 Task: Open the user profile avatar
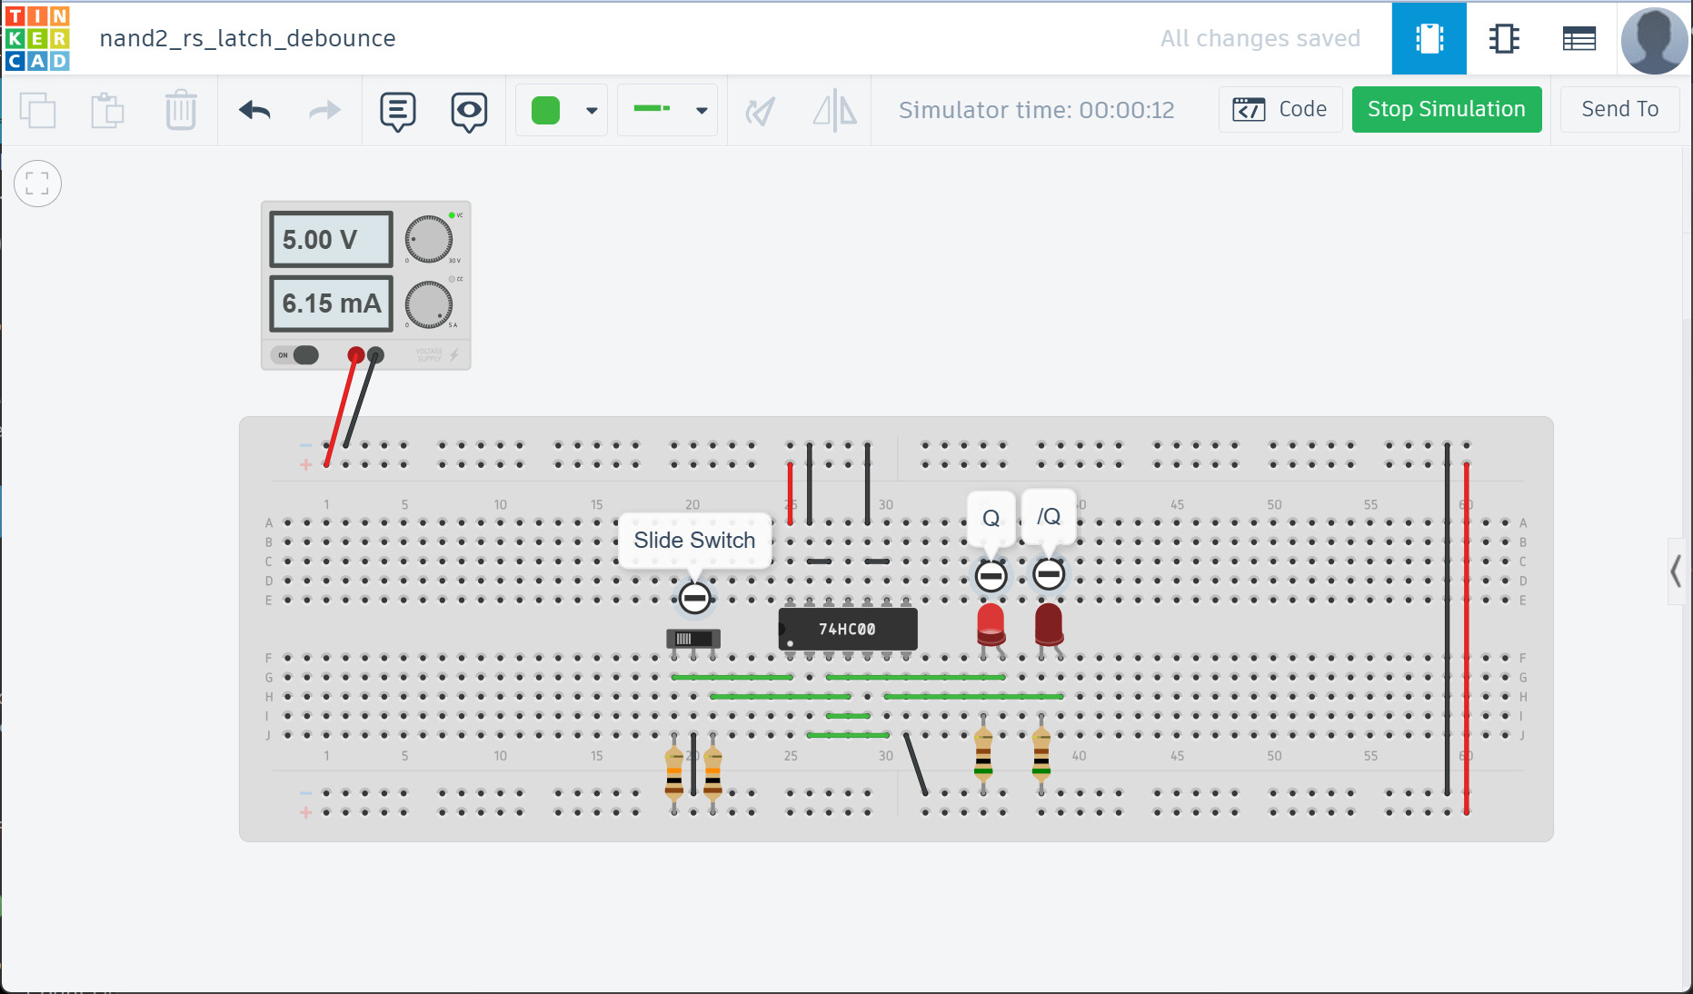(x=1655, y=40)
